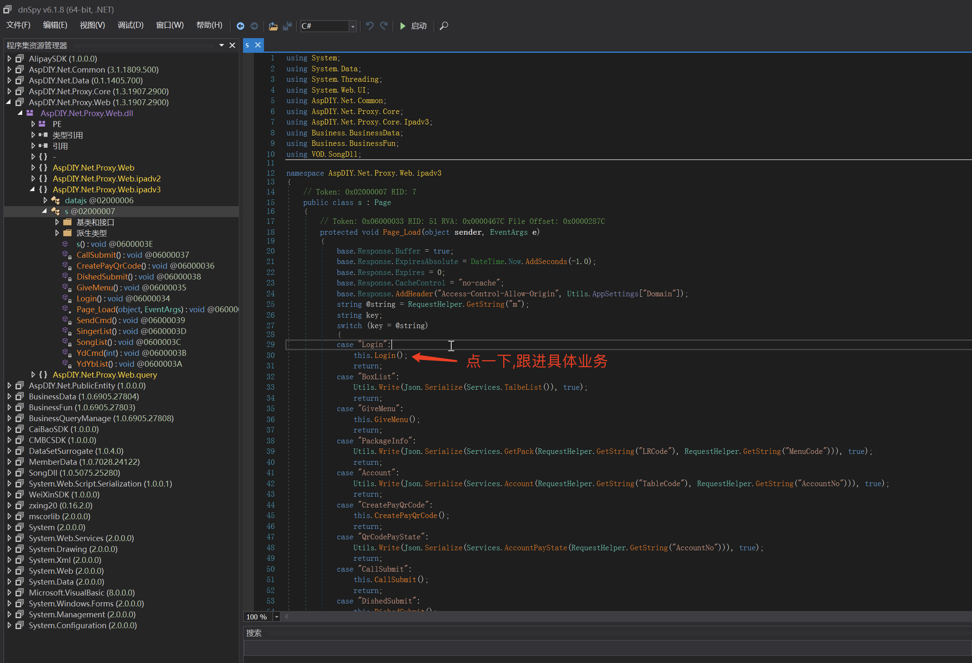972x663 pixels.
Task: Expand the AspDIY.Net.Proxy.Web.query namespace
Action: tap(33, 375)
